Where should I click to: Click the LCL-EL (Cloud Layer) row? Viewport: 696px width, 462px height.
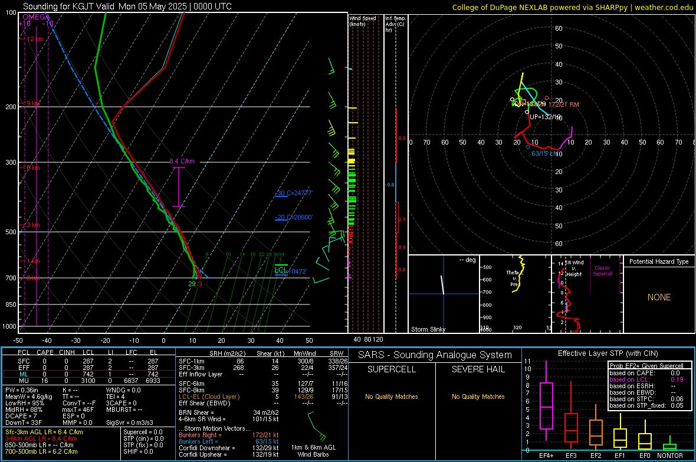(x=263, y=397)
